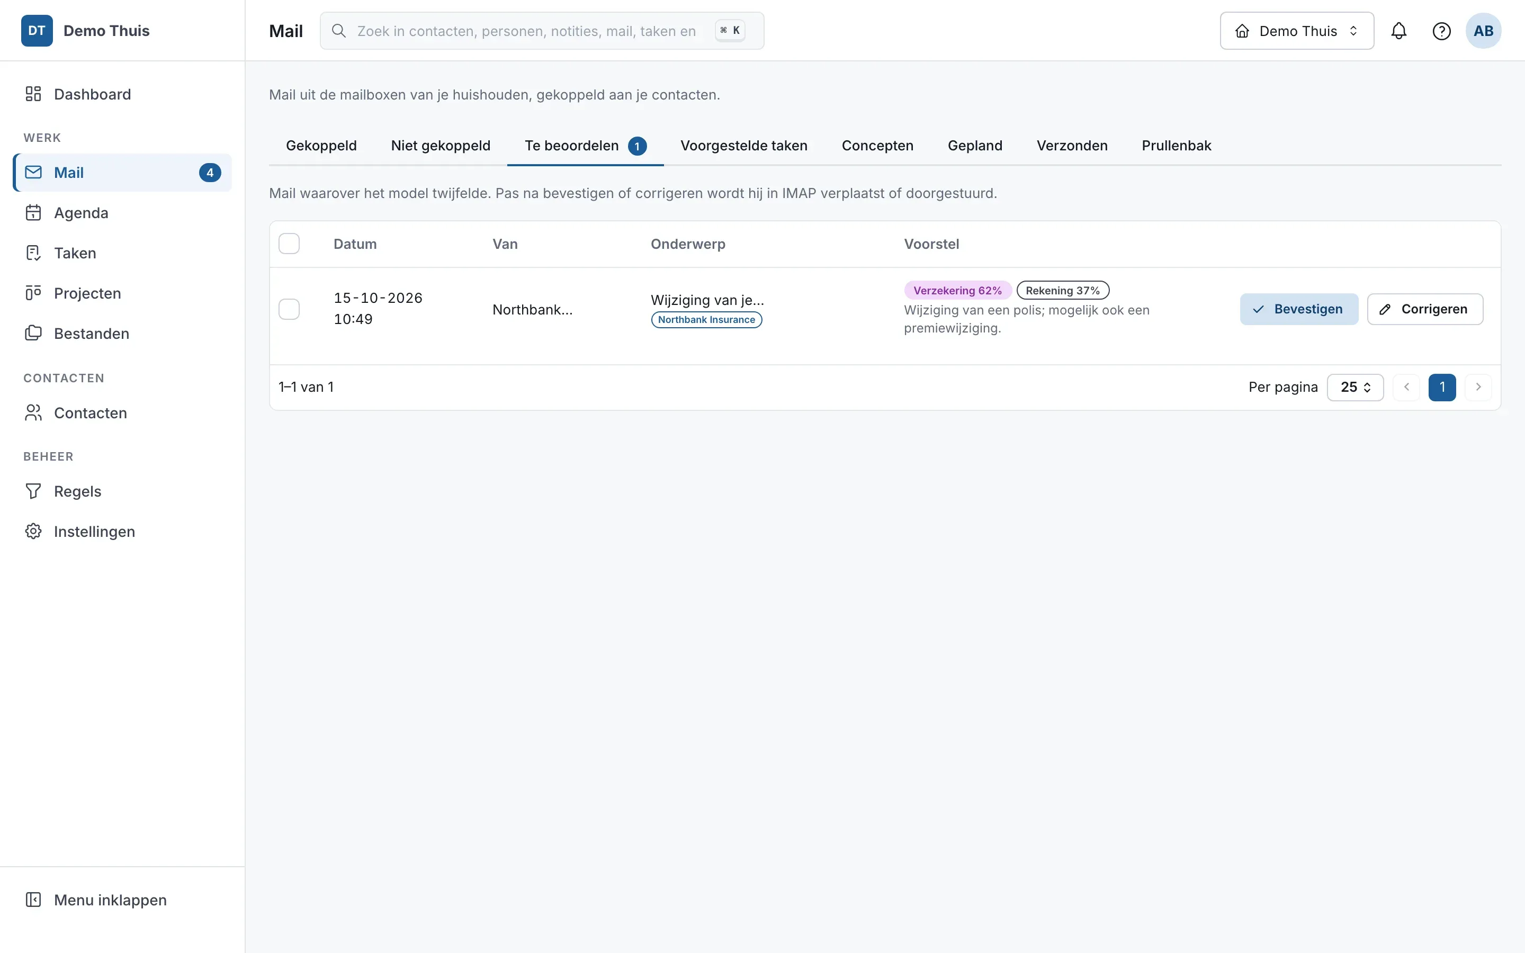Screen dimensions: 1525x953
Task: Open the AB user avatar
Action: coord(1483,31)
